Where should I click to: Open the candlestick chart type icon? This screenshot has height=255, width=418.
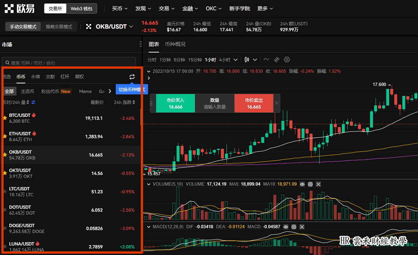point(247,59)
